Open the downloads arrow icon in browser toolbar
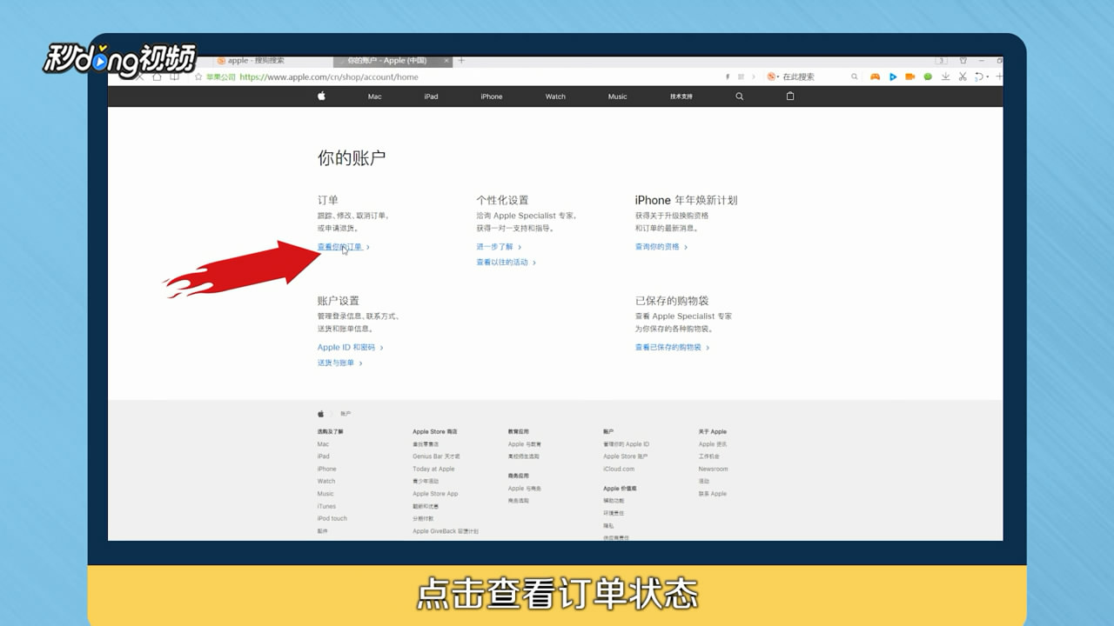The width and height of the screenshot is (1114, 626). click(945, 77)
